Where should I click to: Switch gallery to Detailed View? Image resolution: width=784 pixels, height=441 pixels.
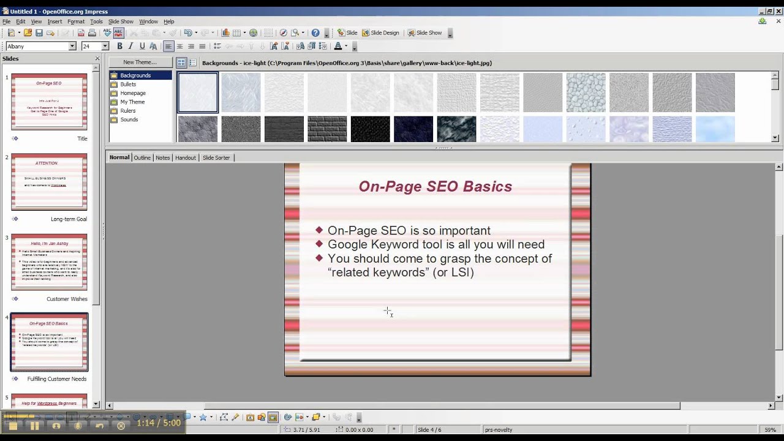[192, 62]
